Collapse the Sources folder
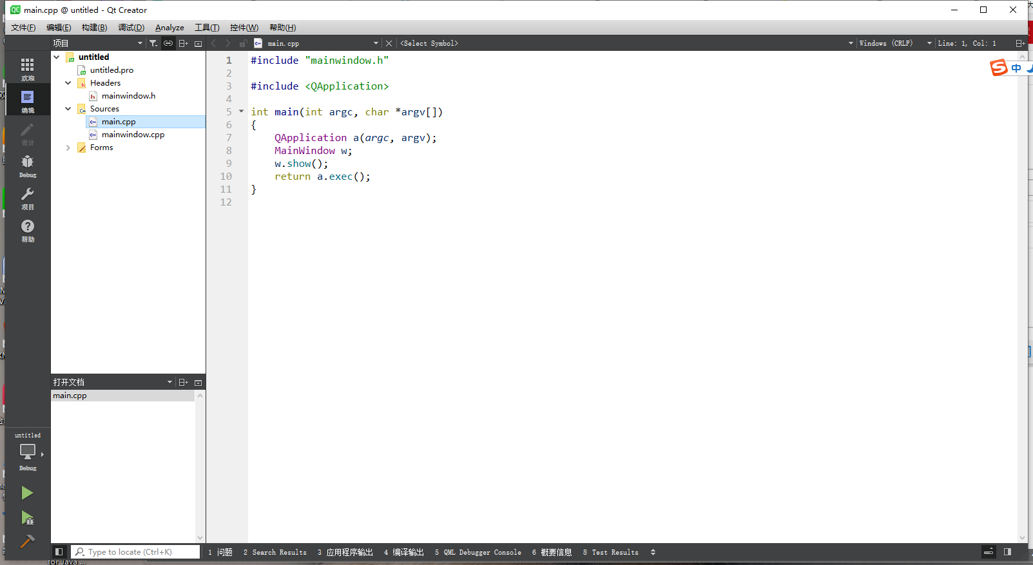Viewport: 1033px width, 565px height. (x=68, y=108)
